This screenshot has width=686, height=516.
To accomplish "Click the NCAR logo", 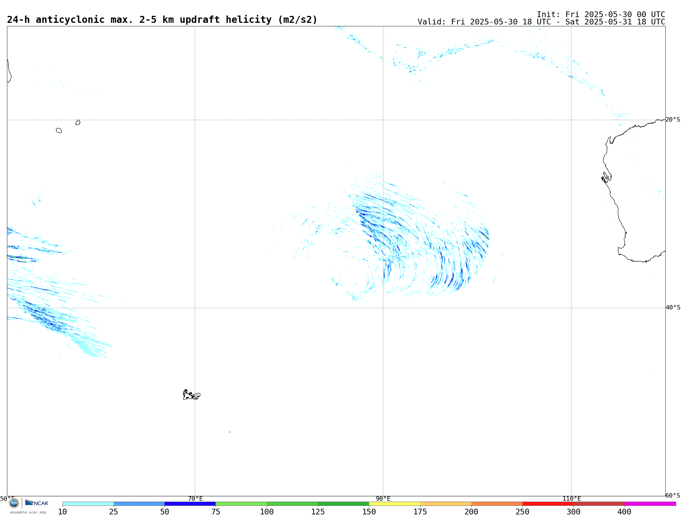I will coord(37,503).
